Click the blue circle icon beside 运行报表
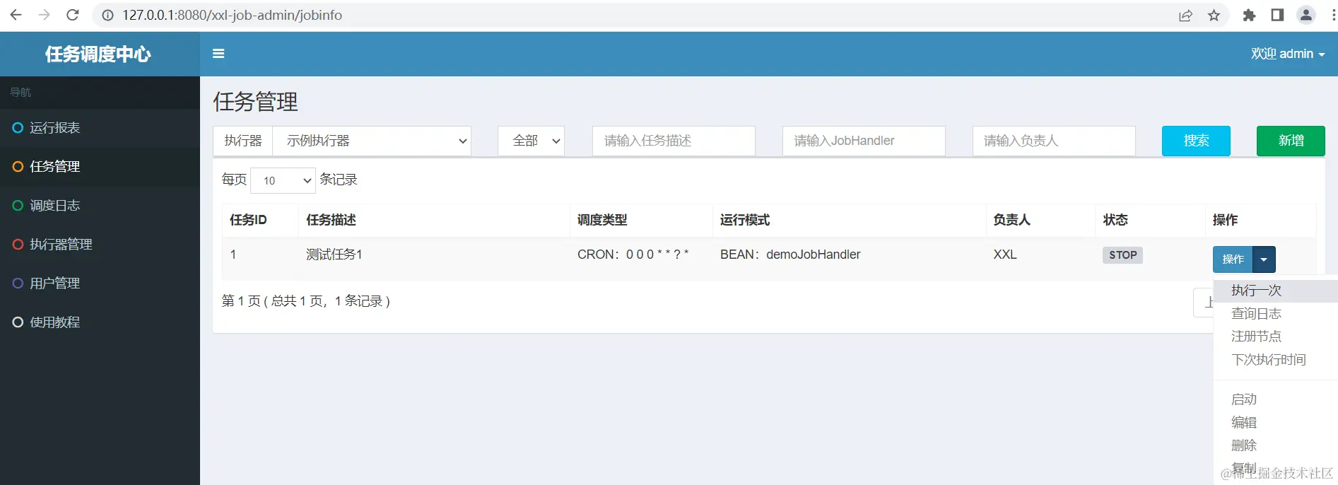Screen dimensions: 1338x485 pyautogui.click(x=18, y=128)
